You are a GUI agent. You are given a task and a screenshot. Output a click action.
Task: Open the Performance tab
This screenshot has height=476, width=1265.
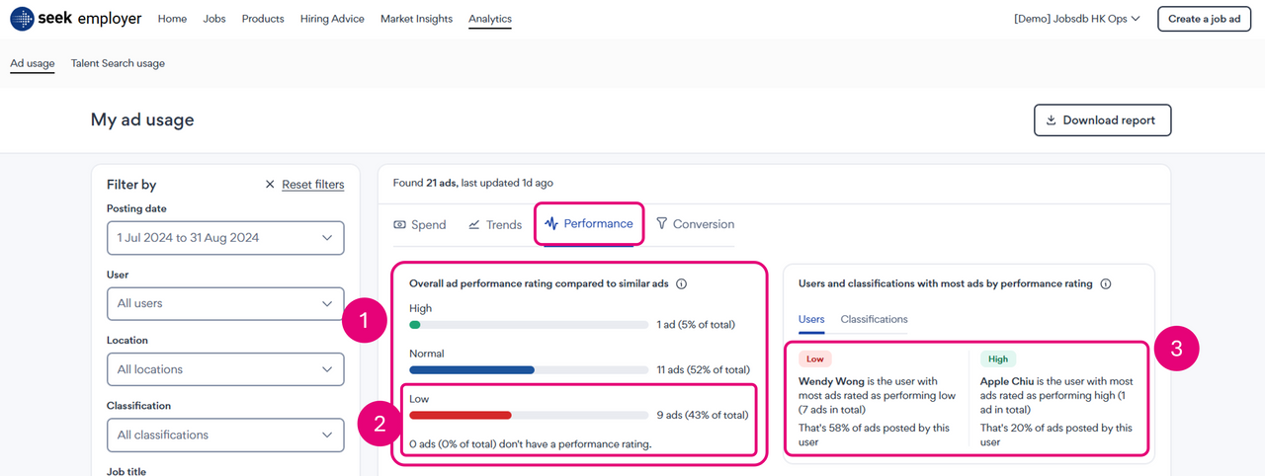coord(589,224)
